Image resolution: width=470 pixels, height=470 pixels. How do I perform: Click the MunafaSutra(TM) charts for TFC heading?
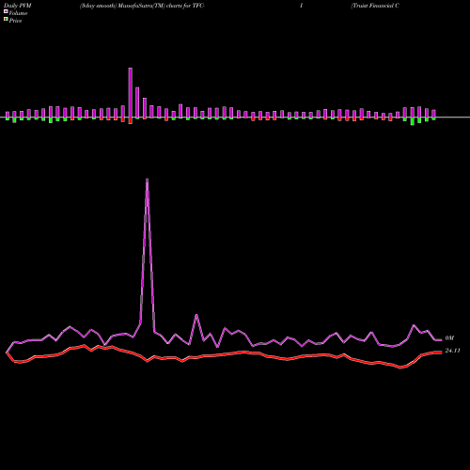tap(142, 6)
